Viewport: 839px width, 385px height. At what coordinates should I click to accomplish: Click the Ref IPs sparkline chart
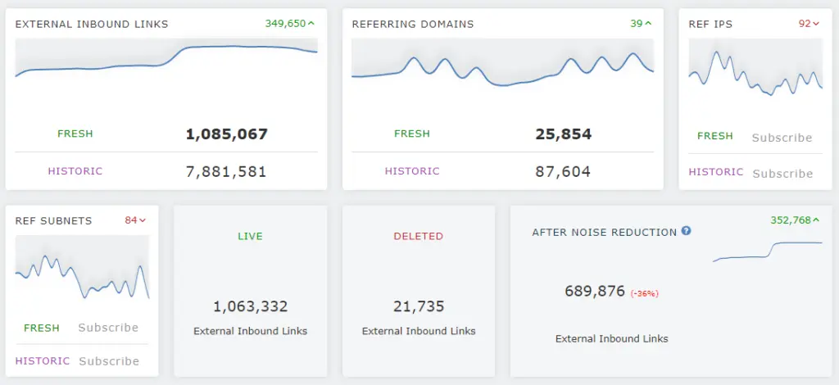click(755, 72)
